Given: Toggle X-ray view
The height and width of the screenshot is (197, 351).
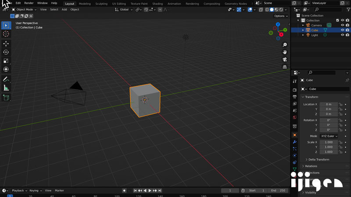Looking at the screenshot, I should pos(261,10).
